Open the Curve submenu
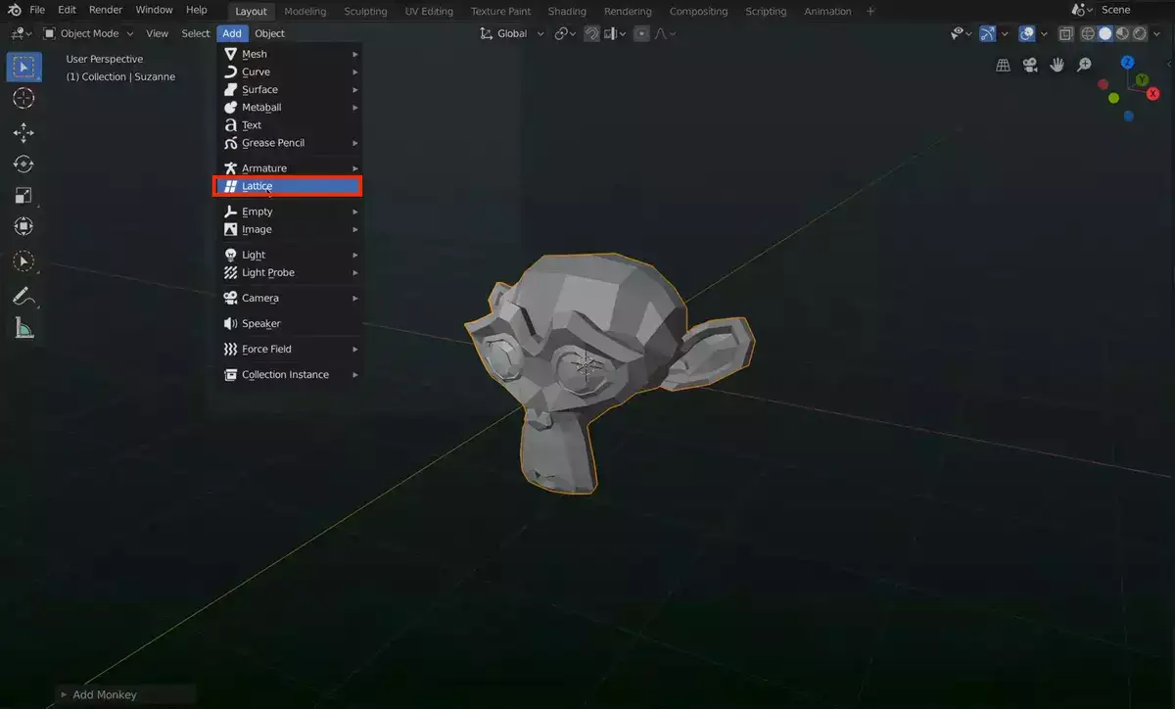This screenshot has width=1175, height=709. (x=288, y=71)
